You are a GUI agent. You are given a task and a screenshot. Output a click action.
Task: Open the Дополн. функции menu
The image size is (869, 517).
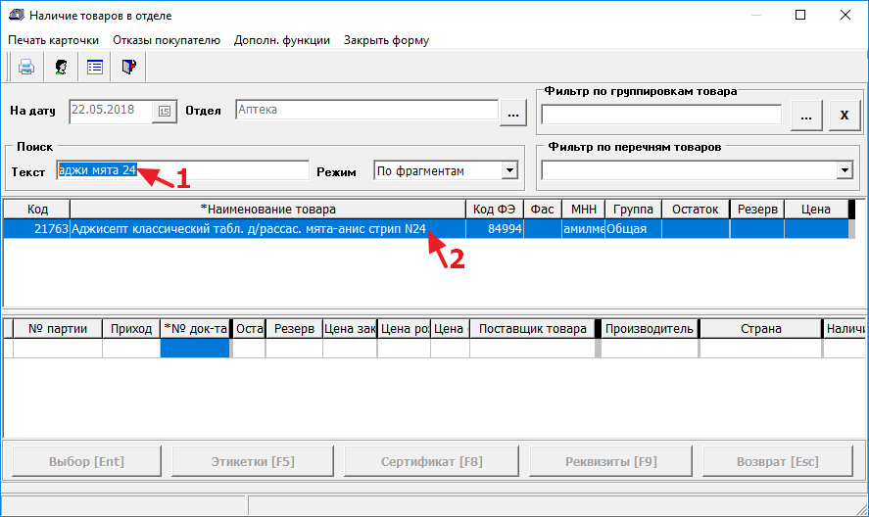[282, 40]
